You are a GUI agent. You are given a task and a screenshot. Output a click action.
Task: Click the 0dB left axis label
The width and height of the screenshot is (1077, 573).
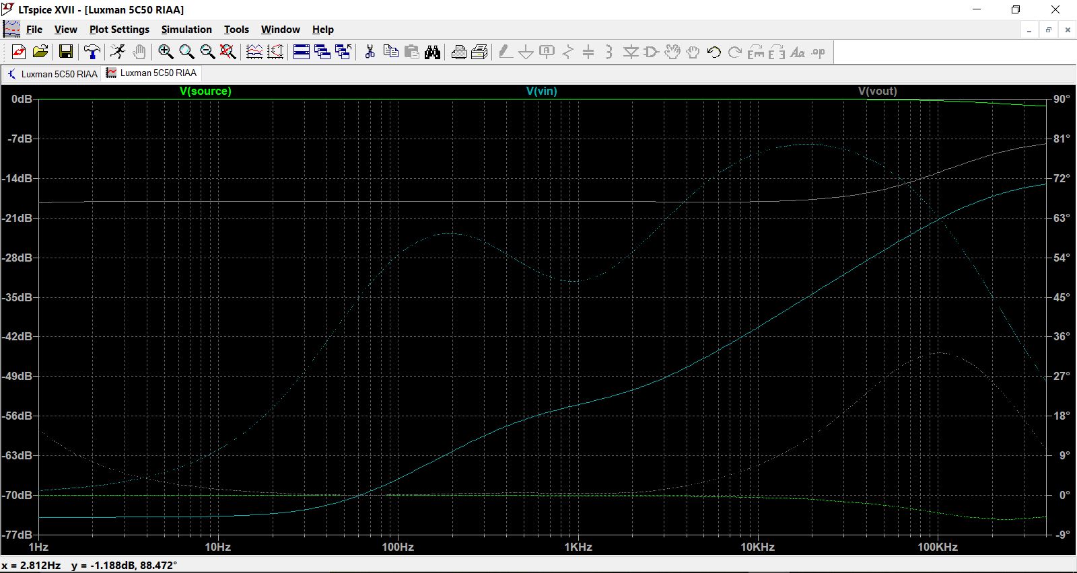click(x=22, y=99)
